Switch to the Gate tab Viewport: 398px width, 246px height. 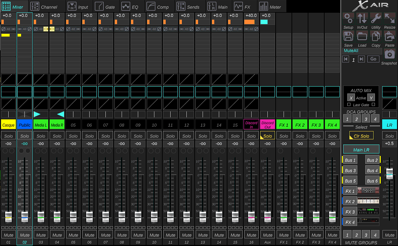(x=105, y=6)
